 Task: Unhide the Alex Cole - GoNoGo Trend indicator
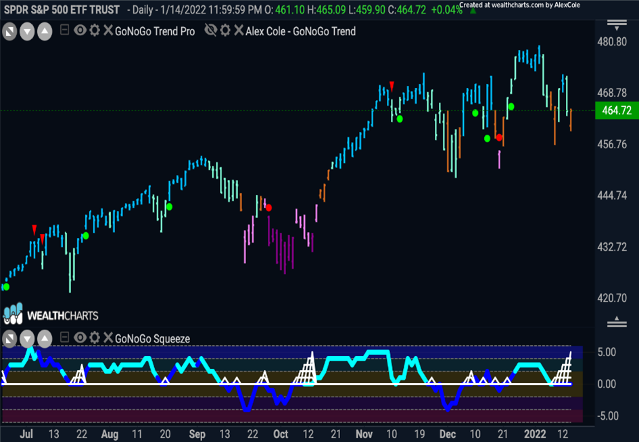[x=211, y=30]
